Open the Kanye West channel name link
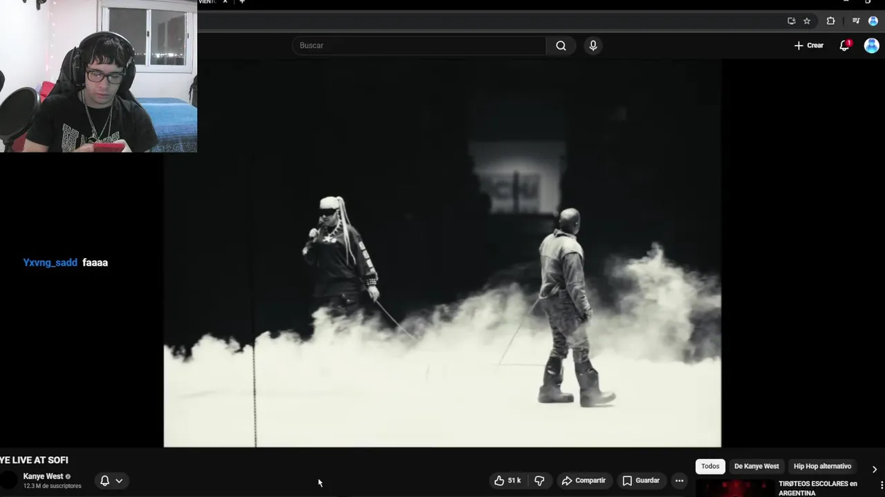 [43, 476]
